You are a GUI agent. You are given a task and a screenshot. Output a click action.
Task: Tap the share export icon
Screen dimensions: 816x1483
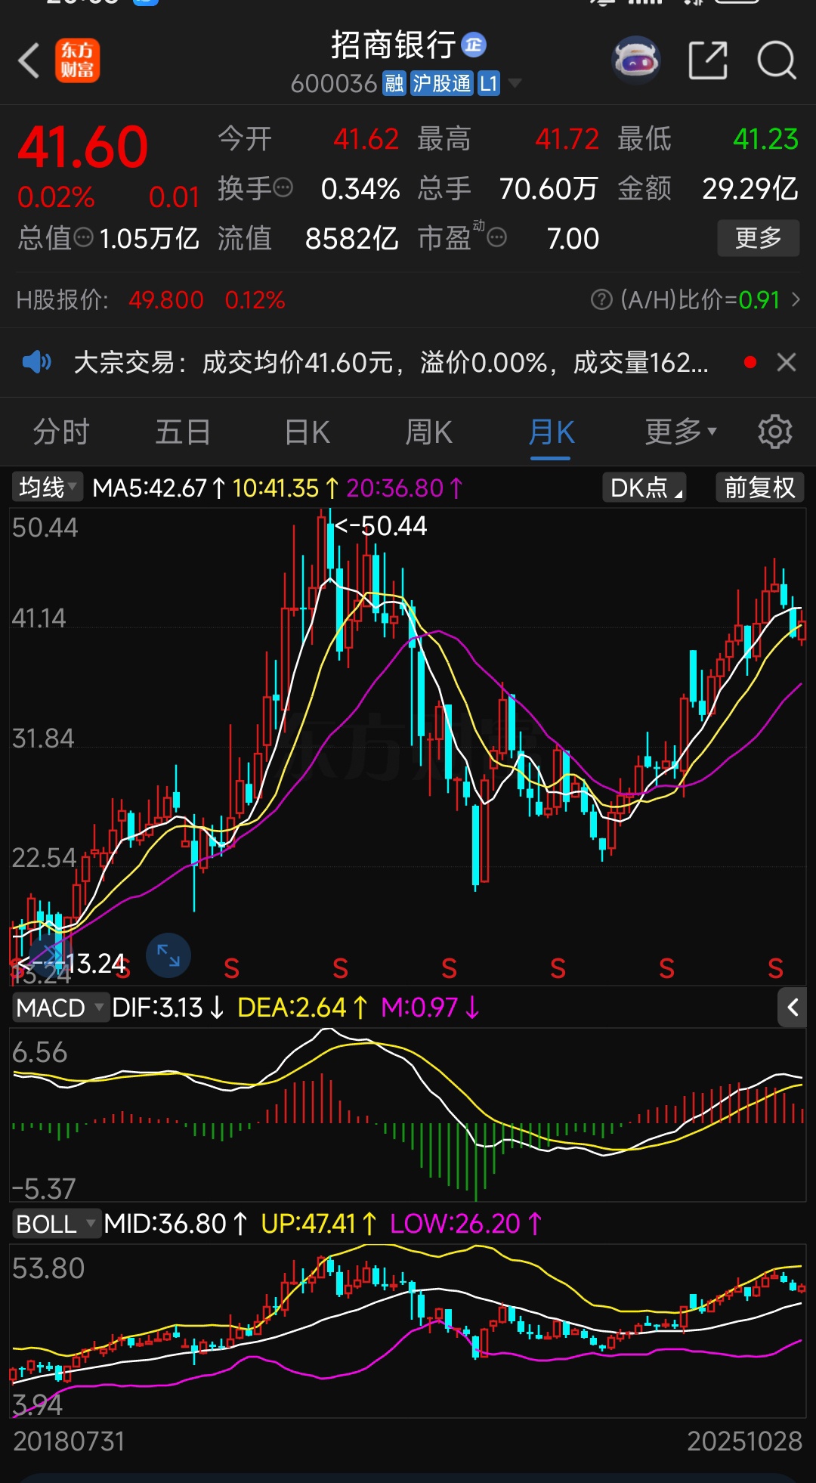[708, 60]
